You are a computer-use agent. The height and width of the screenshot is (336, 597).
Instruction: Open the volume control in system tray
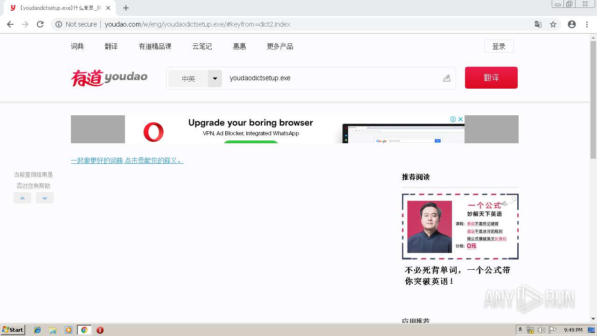(541, 330)
